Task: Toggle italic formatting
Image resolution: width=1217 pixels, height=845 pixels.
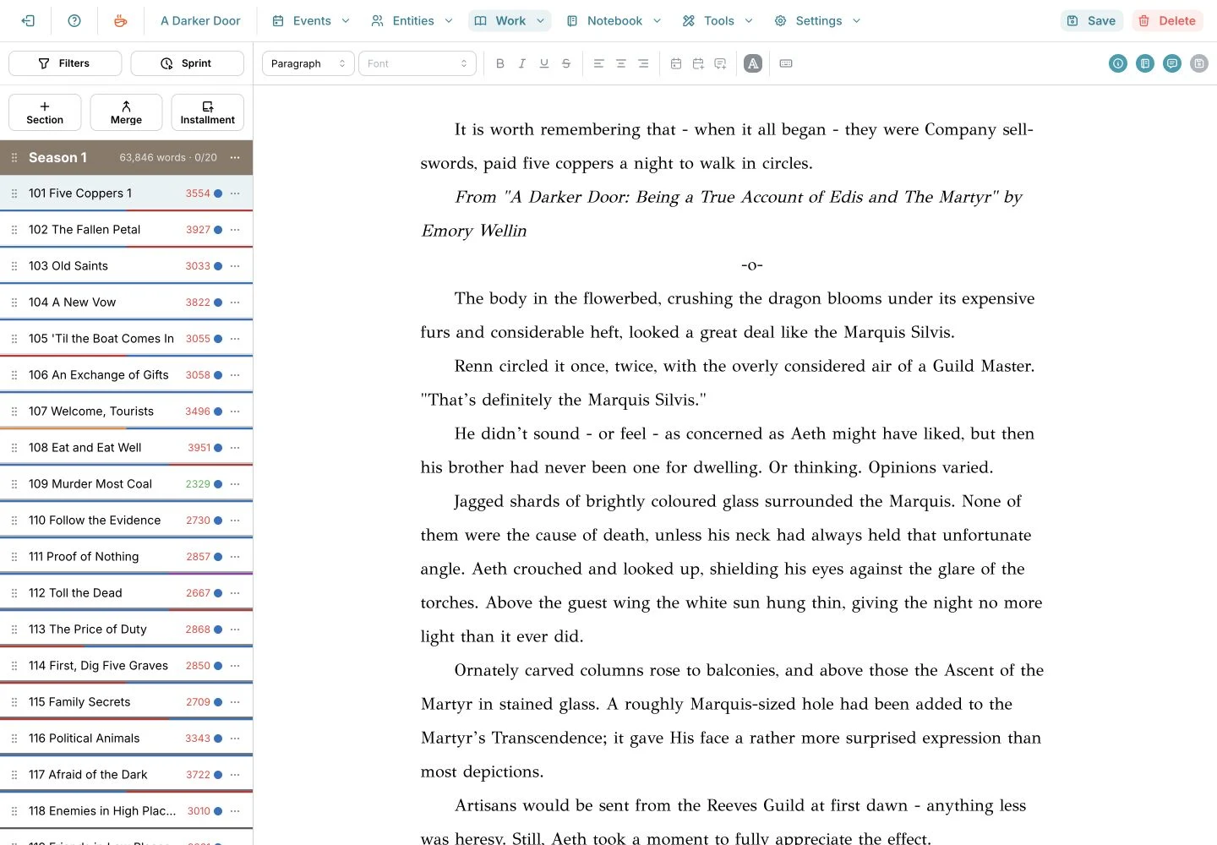Action: tap(522, 63)
